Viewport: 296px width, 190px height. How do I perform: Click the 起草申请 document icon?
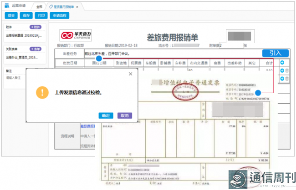8,5
